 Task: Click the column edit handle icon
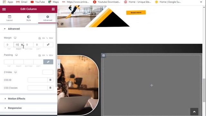[104, 56]
